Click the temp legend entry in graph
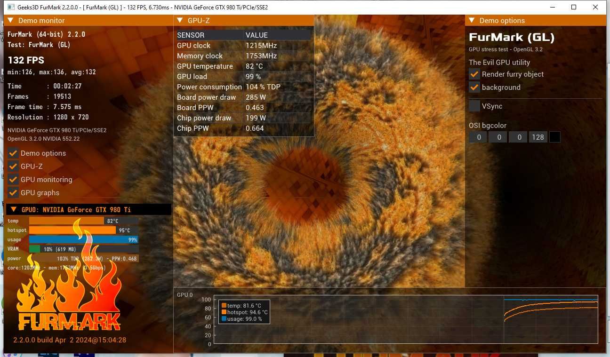The width and height of the screenshot is (610, 357). click(241, 306)
